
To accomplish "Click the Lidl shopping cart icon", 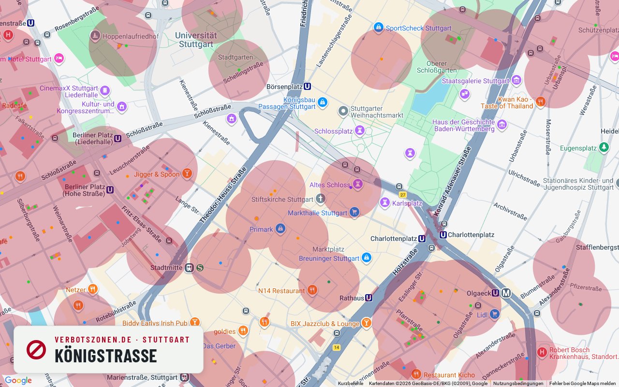I will 494,314.
